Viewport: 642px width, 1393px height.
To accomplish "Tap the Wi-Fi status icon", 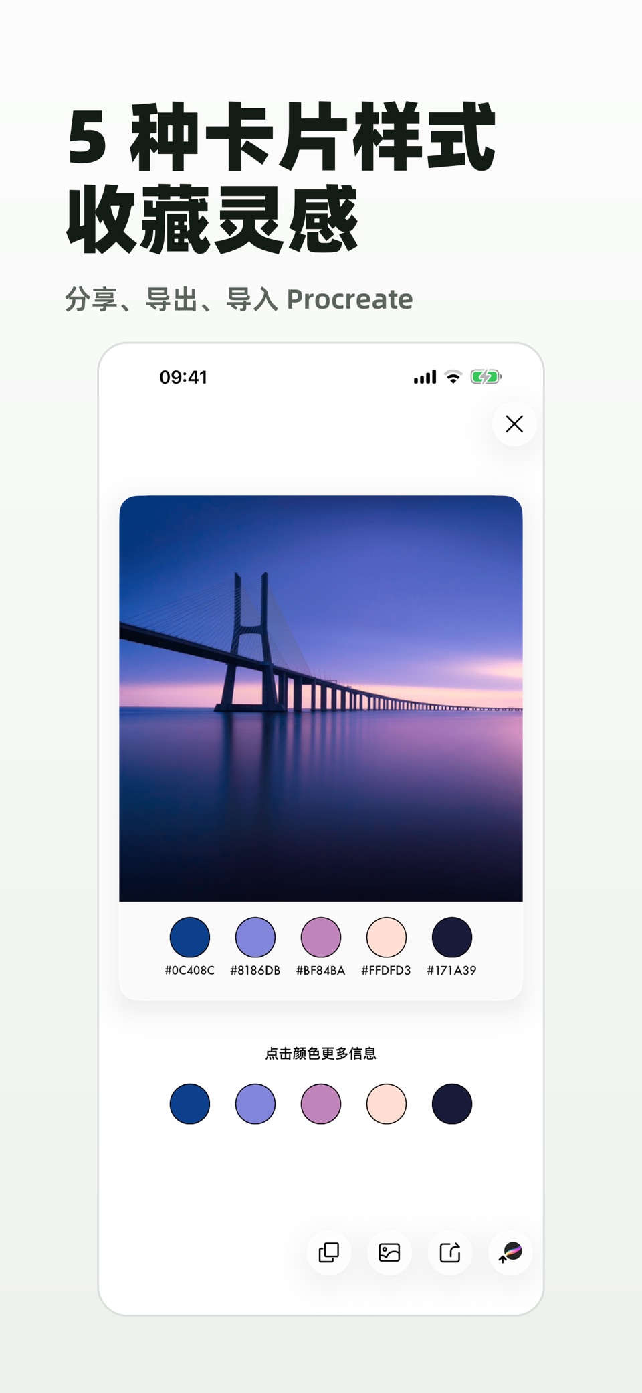I will [453, 377].
